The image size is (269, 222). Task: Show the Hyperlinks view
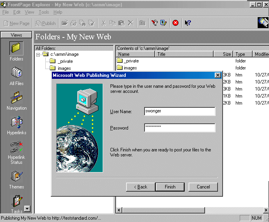[x=17, y=125]
